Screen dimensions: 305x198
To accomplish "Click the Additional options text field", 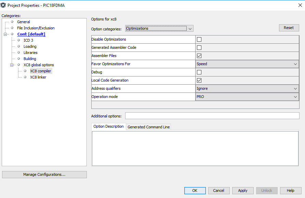I will tap(212, 116).
